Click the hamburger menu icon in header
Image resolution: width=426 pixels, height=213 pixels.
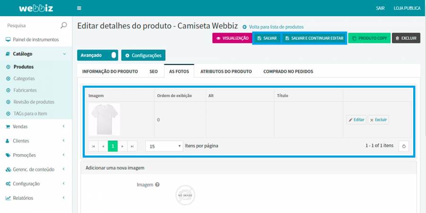pyautogui.click(x=79, y=8)
